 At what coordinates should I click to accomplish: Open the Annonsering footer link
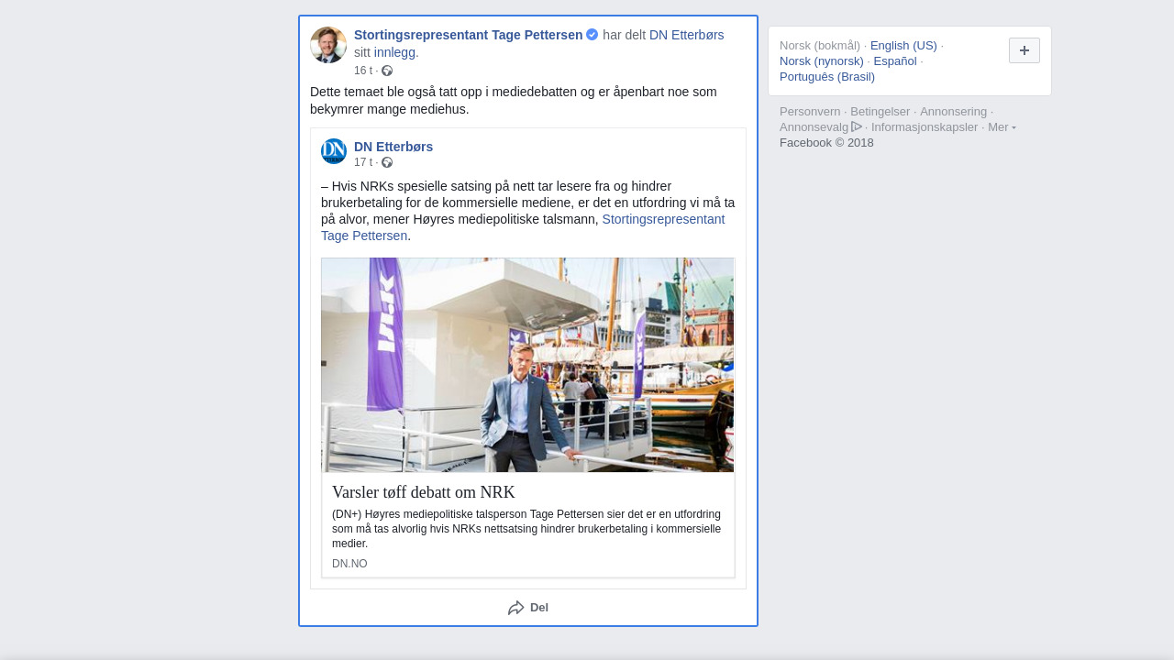954,112
